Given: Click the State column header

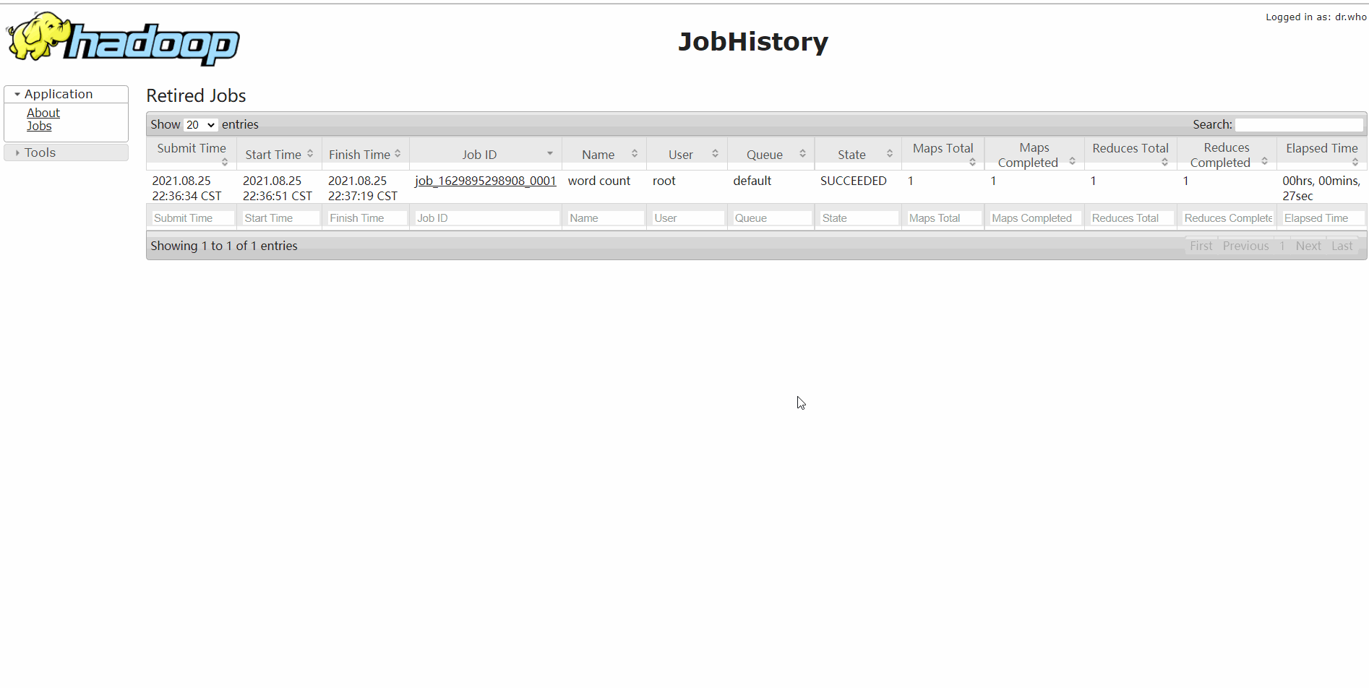Looking at the screenshot, I should coord(858,154).
